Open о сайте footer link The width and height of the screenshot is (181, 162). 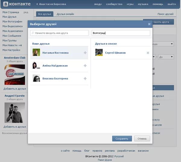(65, 151)
